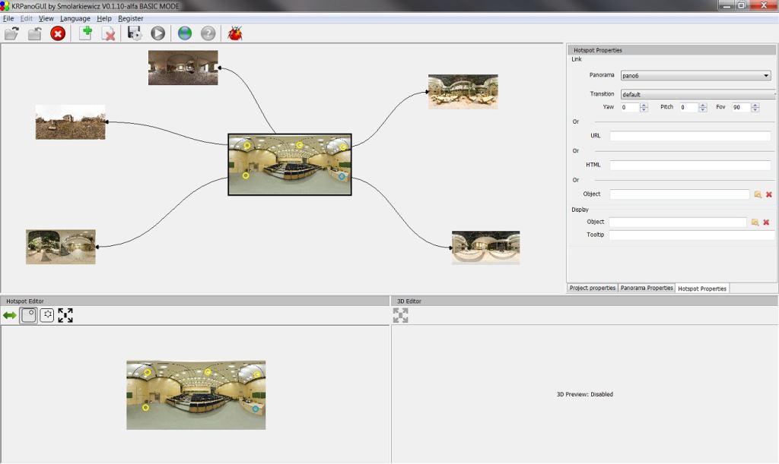This screenshot has height=464, width=779.
Task: Click the globe icon in toolbar
Action: 185,33
